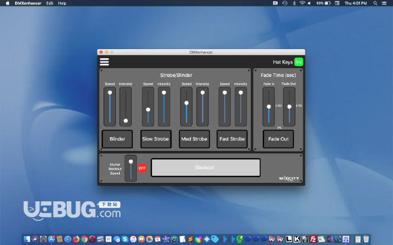Image resolution: width=393 pixels, height=245 pixels.
Task: Open Safari from the Dock
Action: click(x=67, y=239)
